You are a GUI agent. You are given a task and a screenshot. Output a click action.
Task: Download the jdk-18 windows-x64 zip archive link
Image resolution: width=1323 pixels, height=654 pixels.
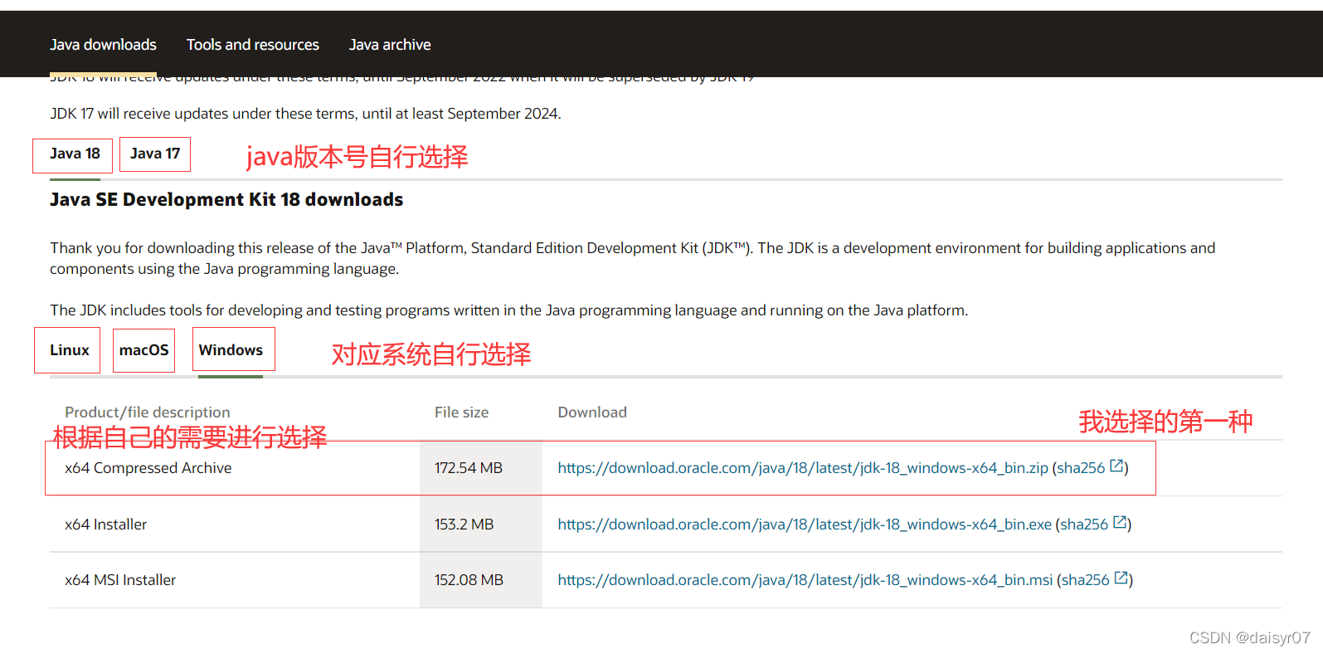click(803, 468)
